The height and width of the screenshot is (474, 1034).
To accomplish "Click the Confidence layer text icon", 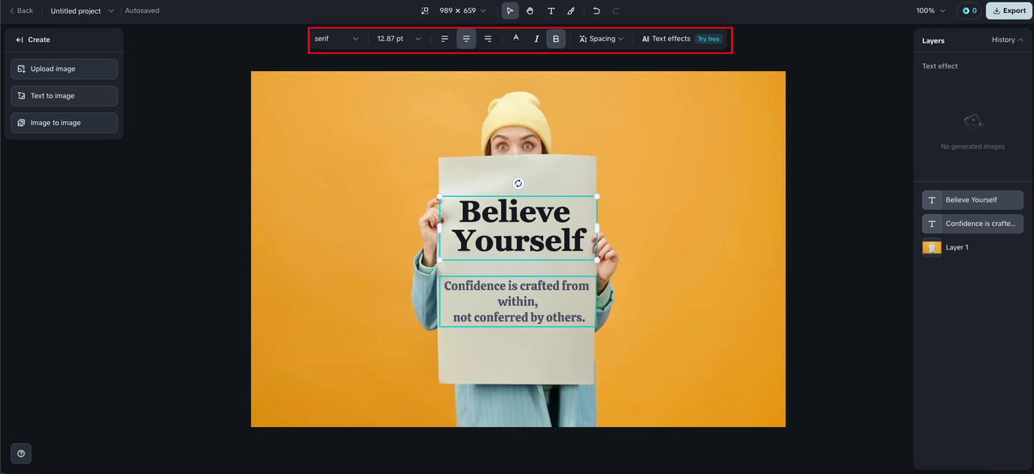I will 932,224.
